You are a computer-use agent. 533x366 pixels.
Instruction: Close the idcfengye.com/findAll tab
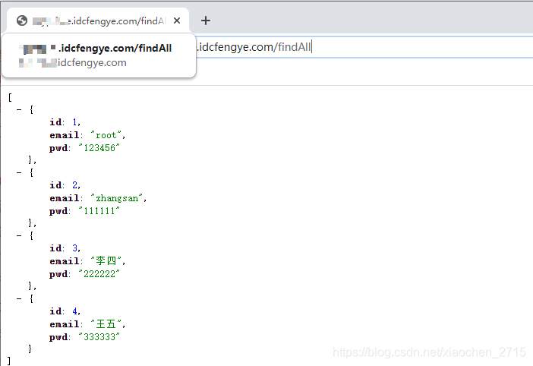click(177, 21)
